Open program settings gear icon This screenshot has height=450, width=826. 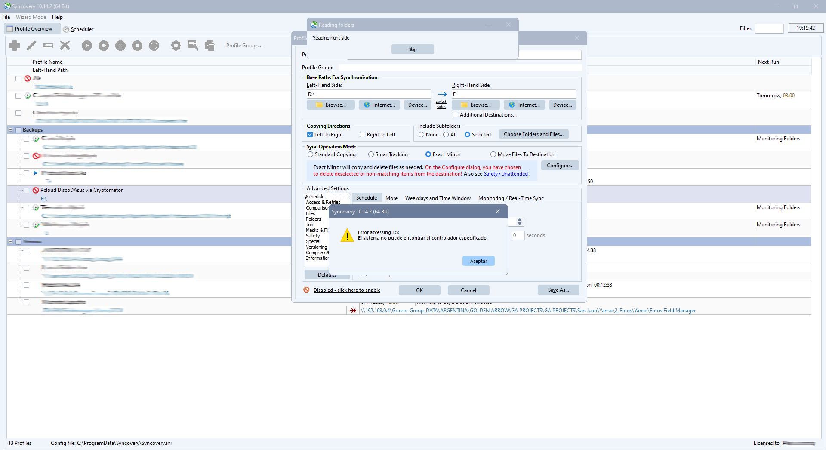click(176, 46)
